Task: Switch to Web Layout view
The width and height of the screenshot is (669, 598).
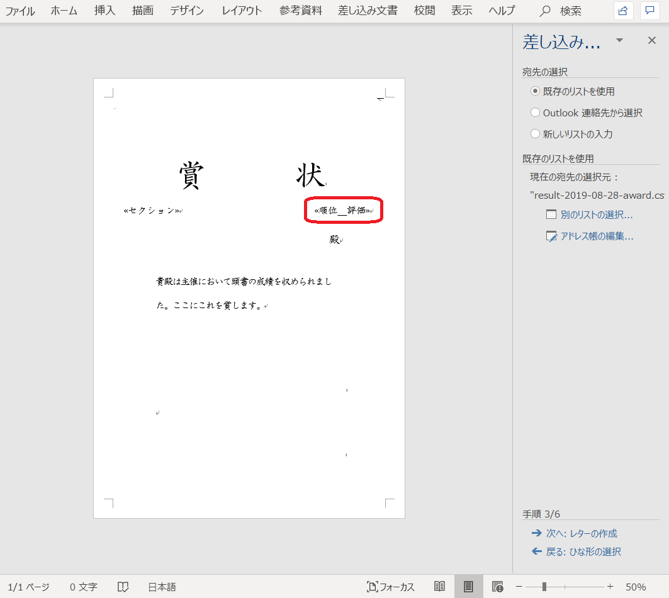Action: pyautogui.click(x=497, y=587)
